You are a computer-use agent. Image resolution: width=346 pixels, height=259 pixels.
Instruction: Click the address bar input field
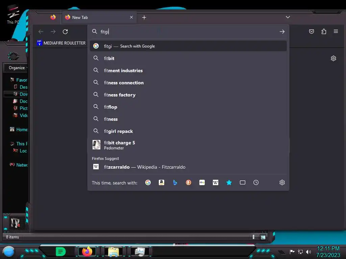[x=188, y=32]
